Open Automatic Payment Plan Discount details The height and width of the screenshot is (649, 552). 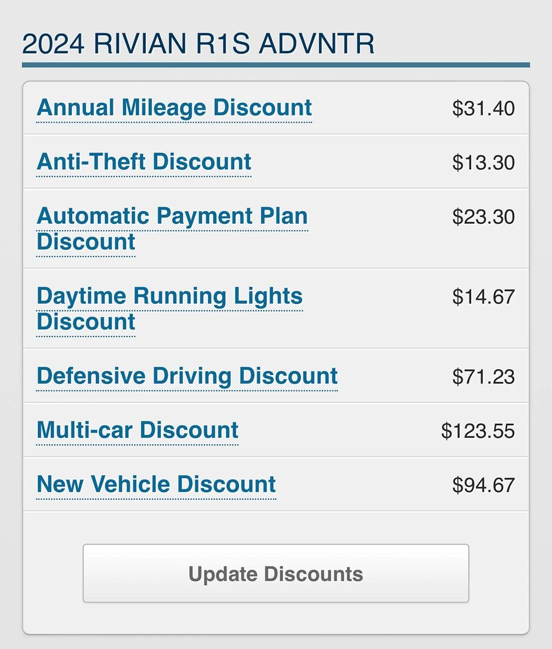[172, 216]
